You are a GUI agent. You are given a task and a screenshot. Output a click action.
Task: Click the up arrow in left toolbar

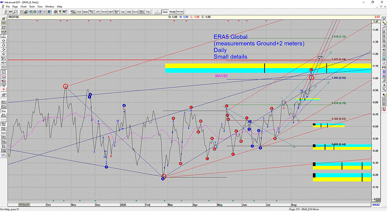click(4, 41)
